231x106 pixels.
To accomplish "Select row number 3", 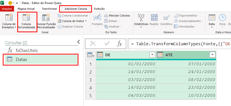I will (x=91, y=80).
